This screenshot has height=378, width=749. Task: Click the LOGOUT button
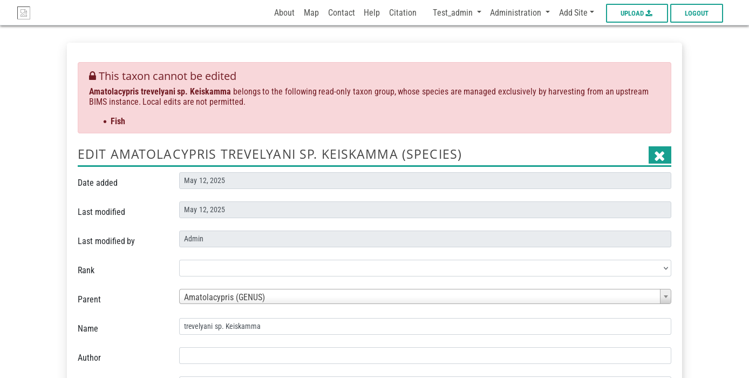pyautogui.click(x=697, y=13)
